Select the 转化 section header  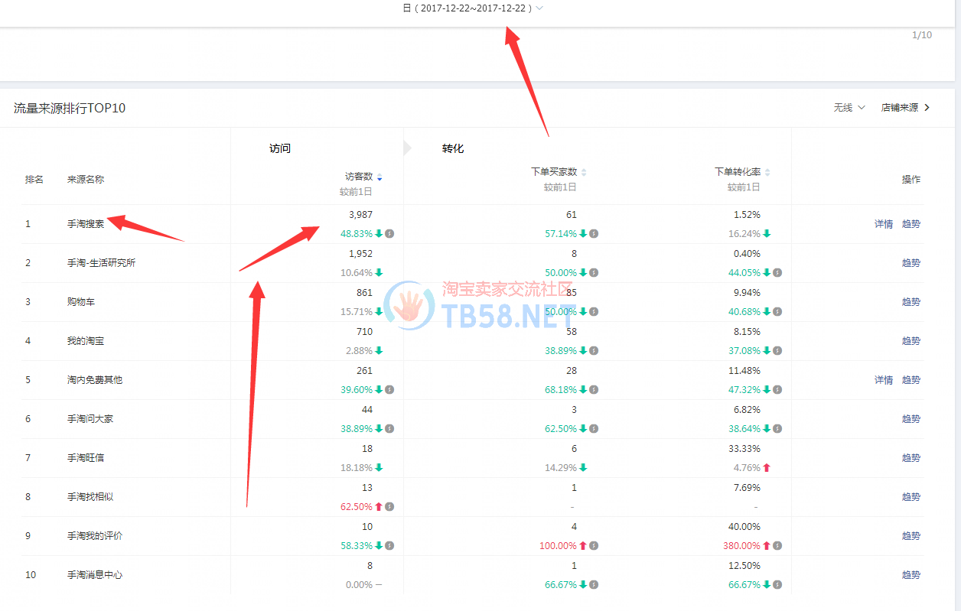click(x=453, y=148)
